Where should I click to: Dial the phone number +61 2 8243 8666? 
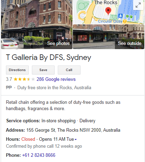coord(39,155)
